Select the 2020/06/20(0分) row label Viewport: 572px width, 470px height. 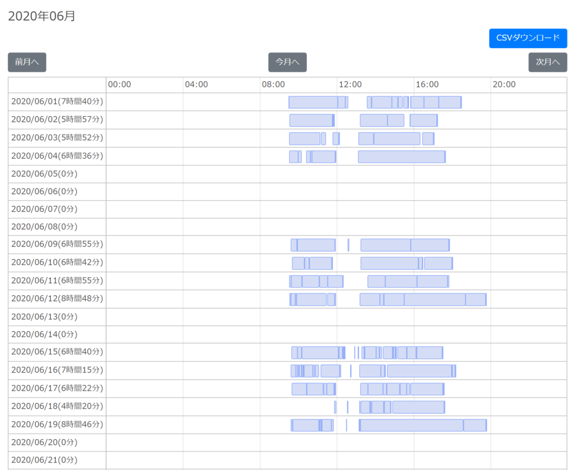tap(44, 443)
